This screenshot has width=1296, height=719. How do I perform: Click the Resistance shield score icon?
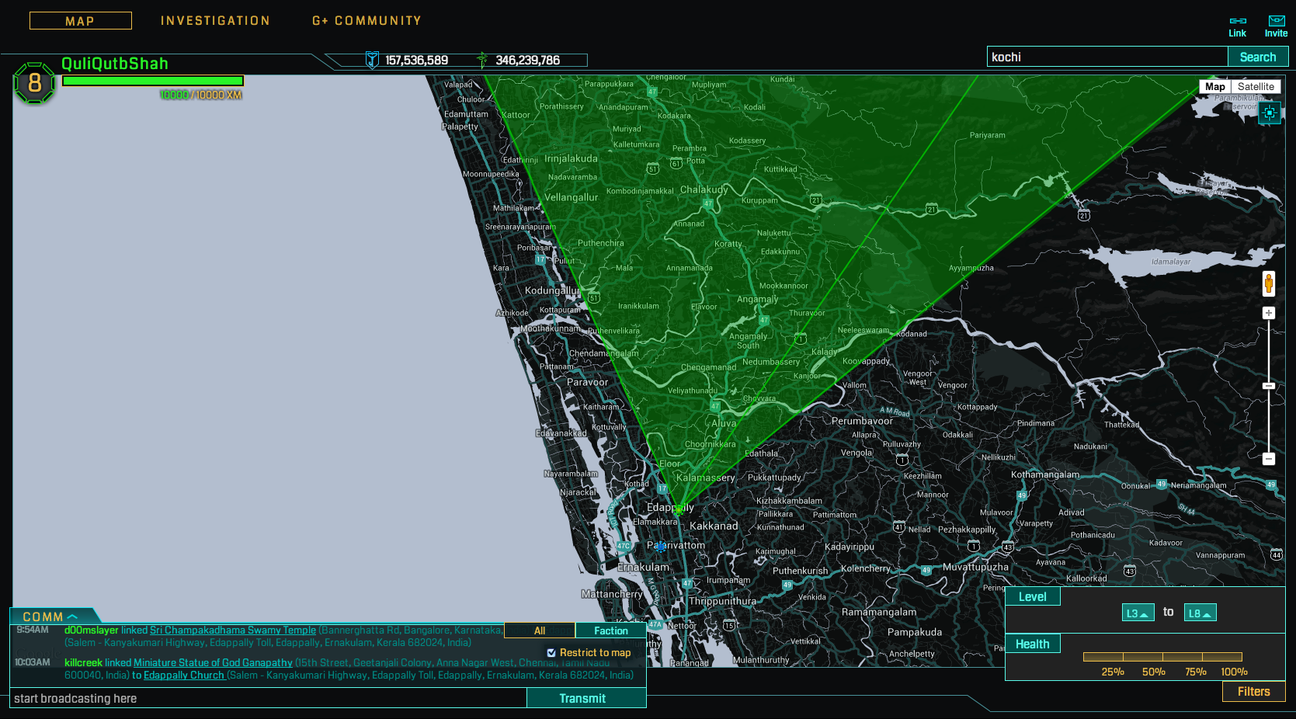(x=372, y=60)
